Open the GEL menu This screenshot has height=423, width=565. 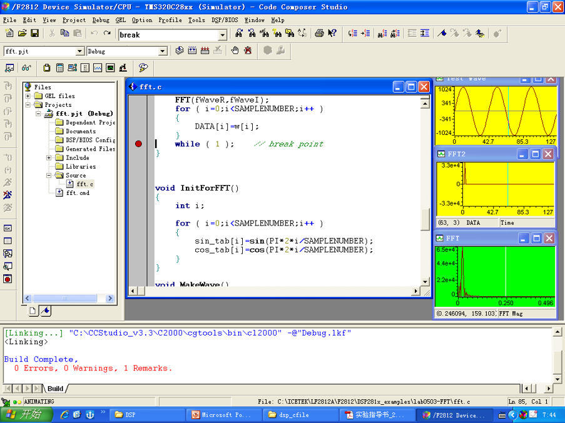pos(120,20)
